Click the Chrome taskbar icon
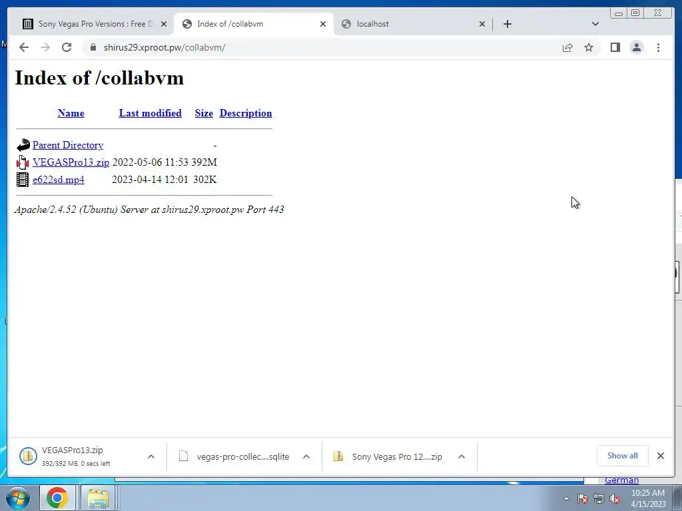This screenshot has width=682, height=511. 57,498
